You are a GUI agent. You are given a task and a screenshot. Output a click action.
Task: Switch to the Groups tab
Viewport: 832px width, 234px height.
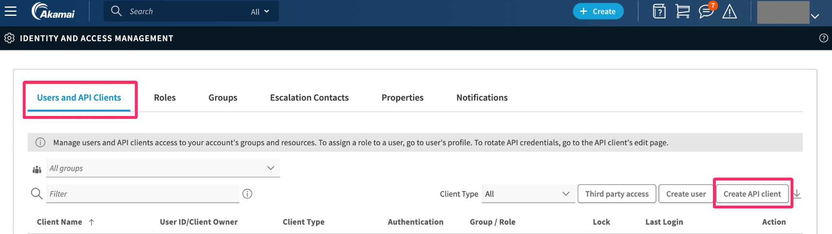coord(223,98)
